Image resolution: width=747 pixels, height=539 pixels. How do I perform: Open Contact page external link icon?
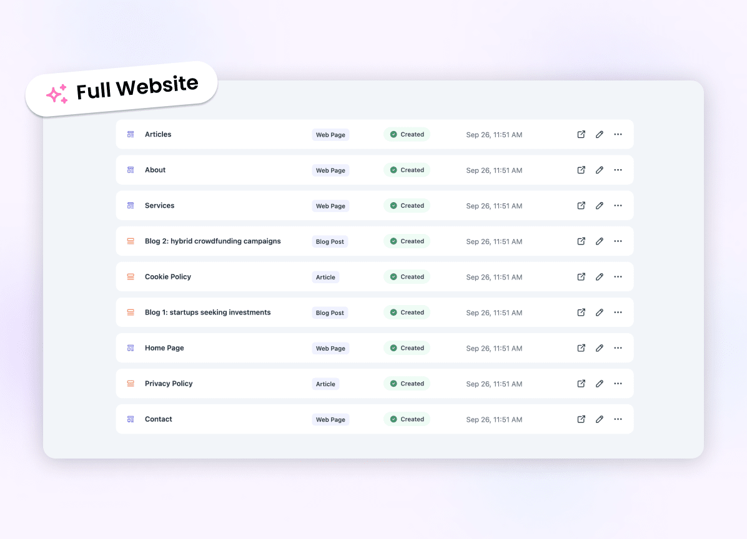[x=581, y=419]
